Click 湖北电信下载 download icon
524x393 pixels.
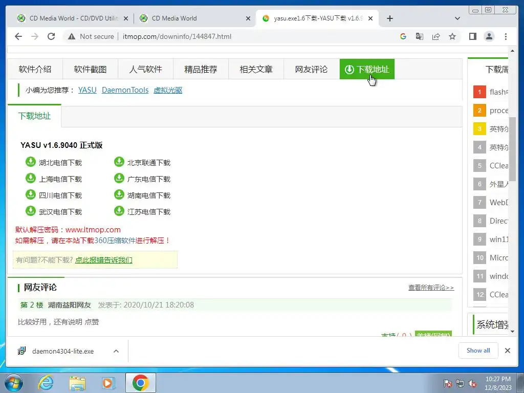click(x=30, y=162)
